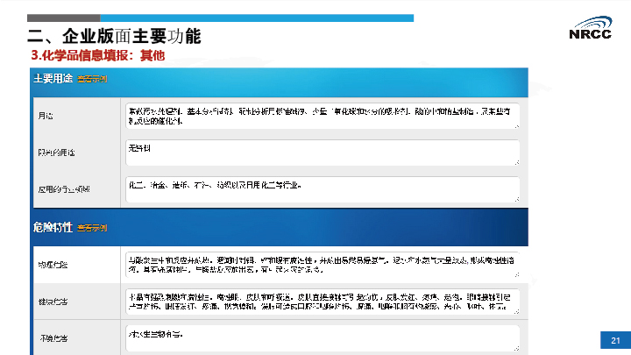Click the 查看示例 link beside 主要用途
631x355 pixels.
click(92, 80)
